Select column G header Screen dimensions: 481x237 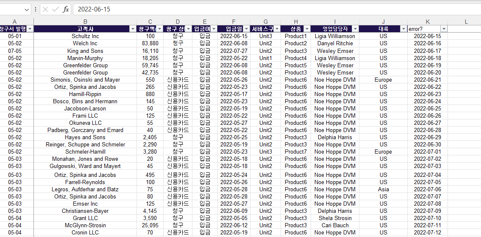[x=265, y=22]
